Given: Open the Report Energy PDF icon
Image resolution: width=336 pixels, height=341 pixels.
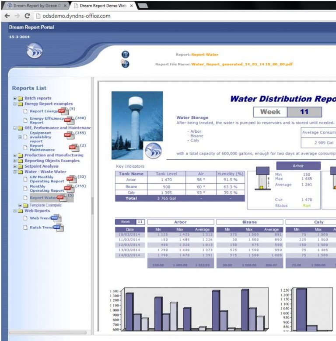Looking at the screenshot, I should coord(63,111).
